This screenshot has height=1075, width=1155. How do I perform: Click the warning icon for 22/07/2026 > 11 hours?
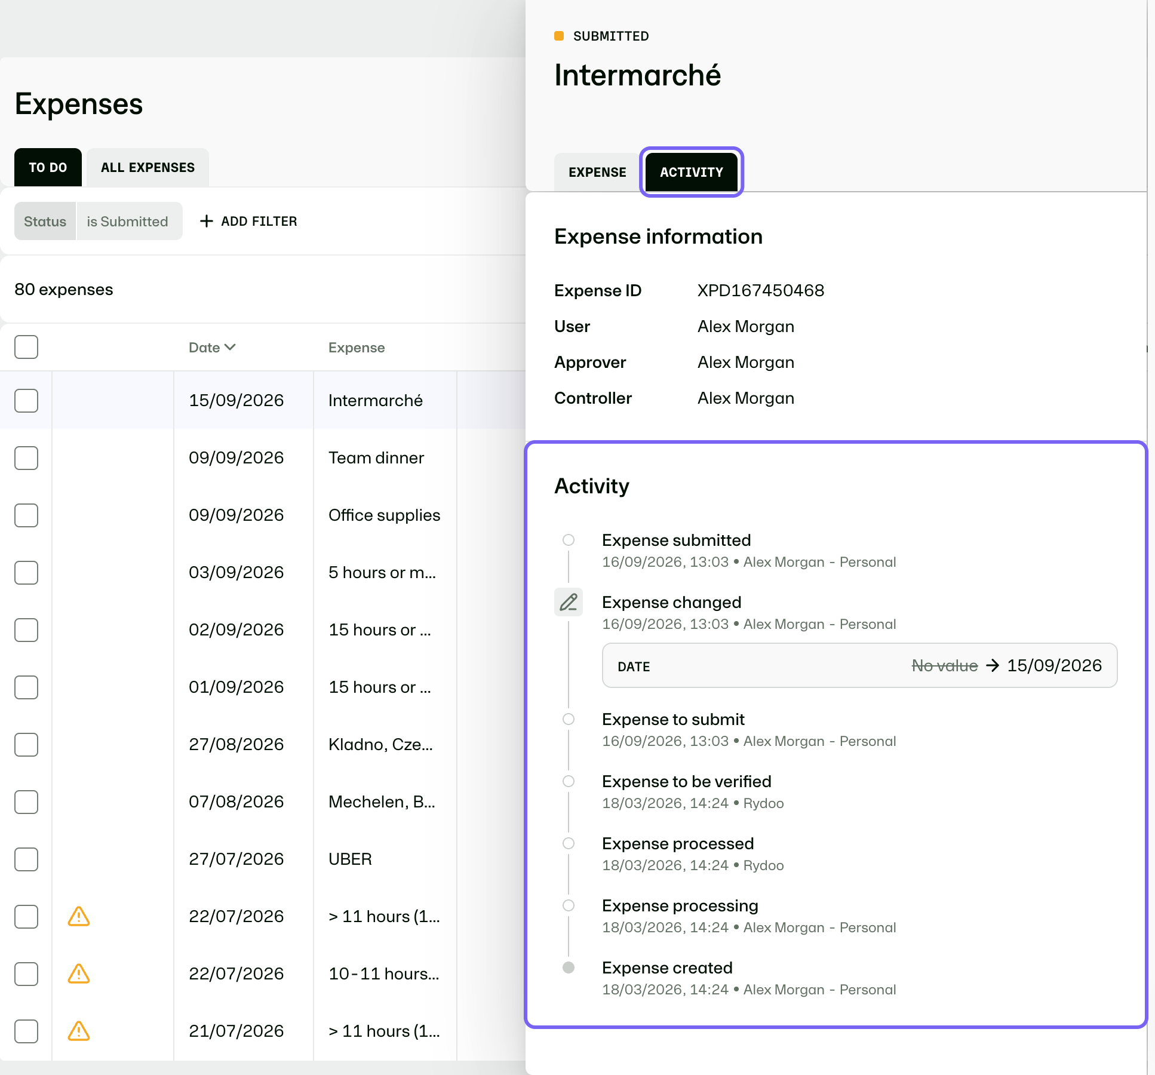click(79, 916)
